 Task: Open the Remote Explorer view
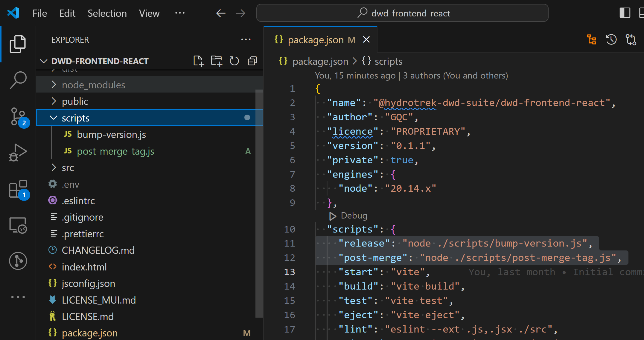click(18, 225)
